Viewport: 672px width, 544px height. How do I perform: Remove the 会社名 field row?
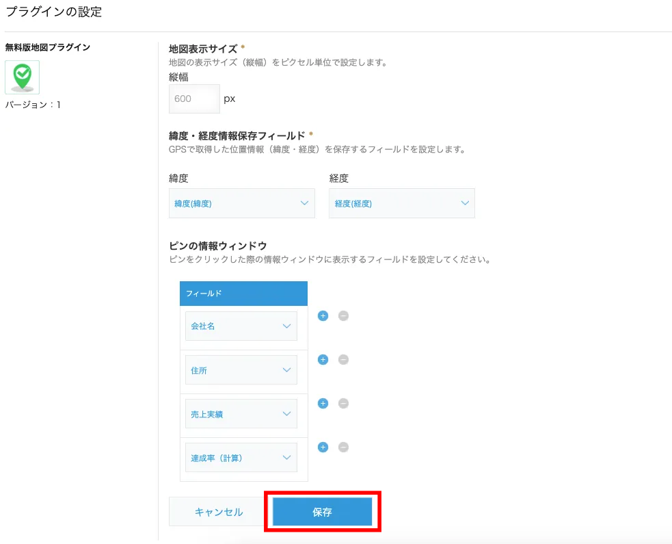tap(343, 316)
